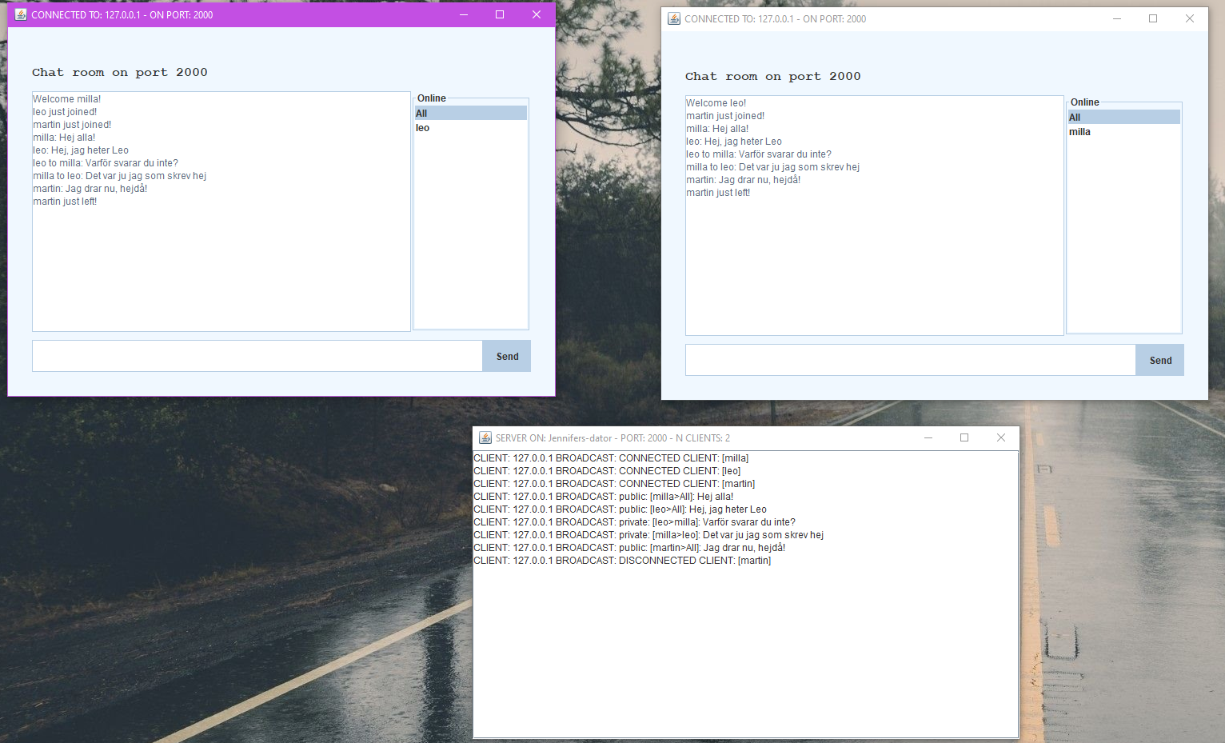This screenshot has height=743, width=1225.
Task: Click 'public: [martin>All]' server log line
Action: click(629, 548)
